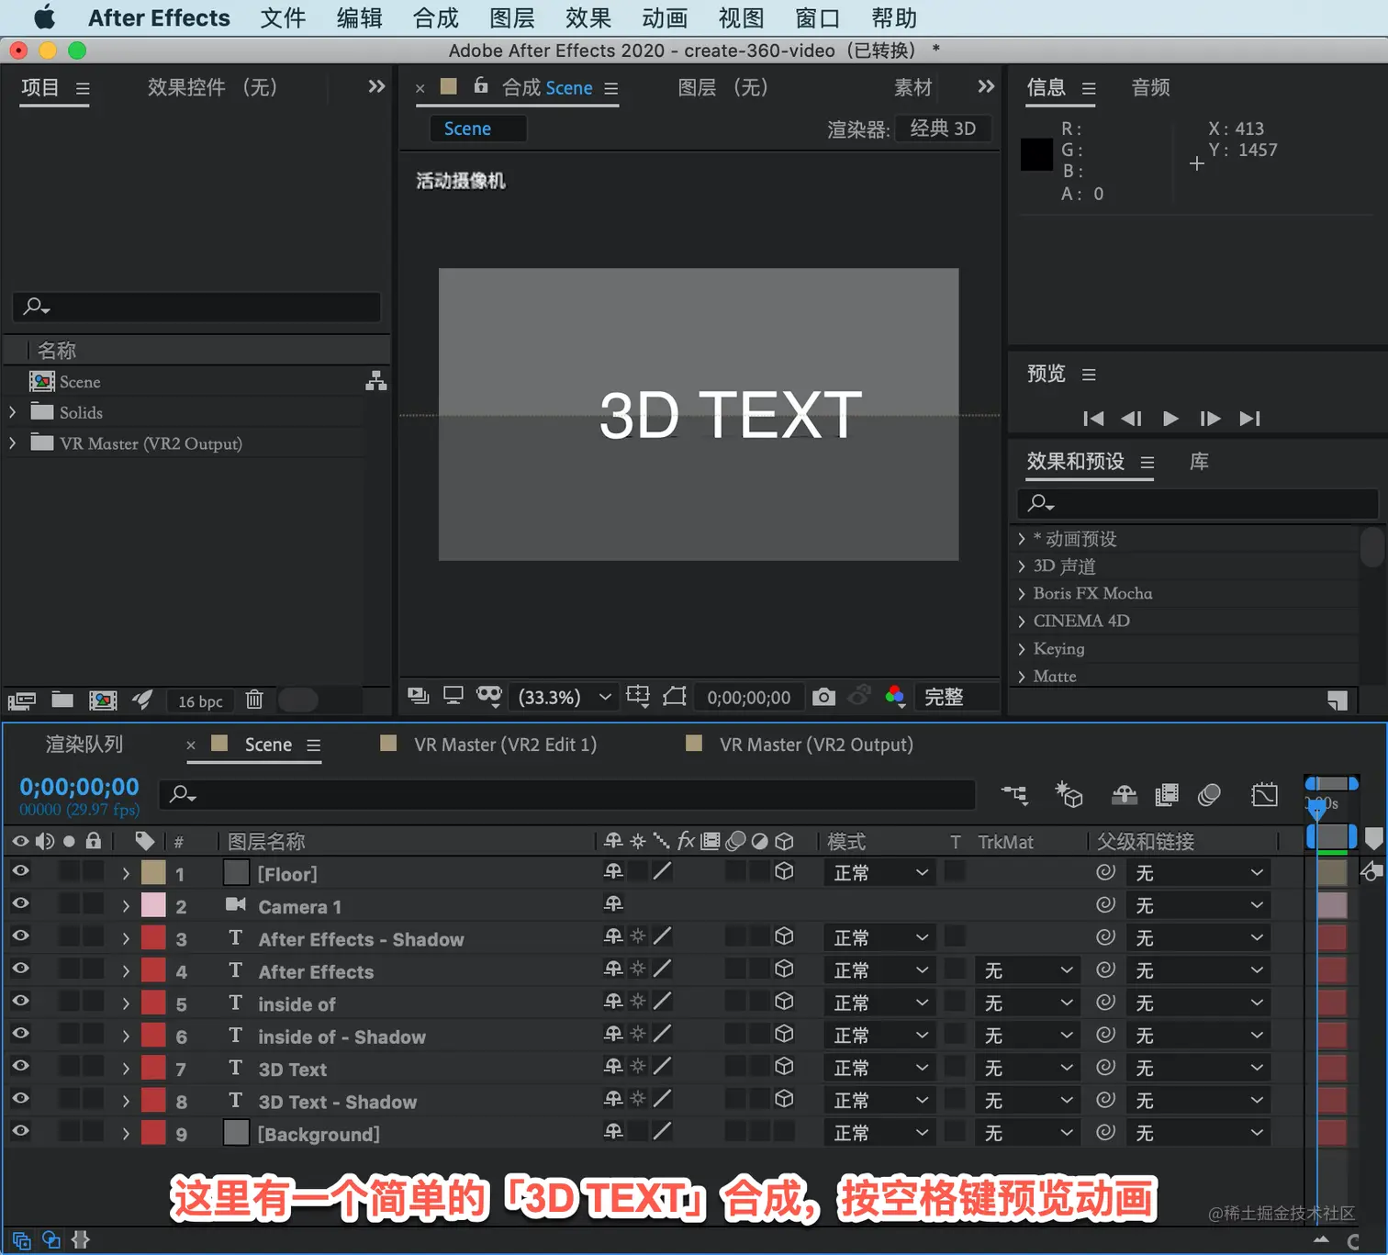
Task: Switch to the VR Master (VR2 Edit 1) timeline tab
Action: (505, 745)
